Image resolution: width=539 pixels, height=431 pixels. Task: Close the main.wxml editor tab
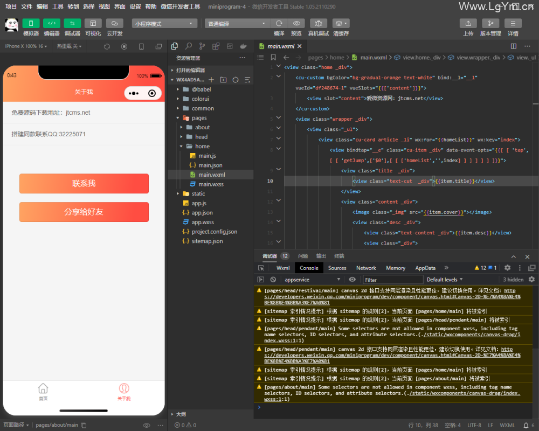point(299,46)
